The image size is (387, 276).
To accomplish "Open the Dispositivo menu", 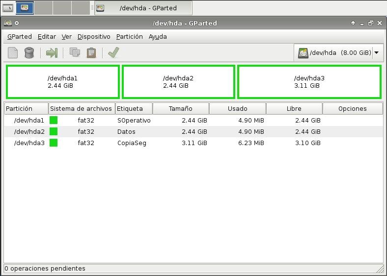I will tap(94, 37).
